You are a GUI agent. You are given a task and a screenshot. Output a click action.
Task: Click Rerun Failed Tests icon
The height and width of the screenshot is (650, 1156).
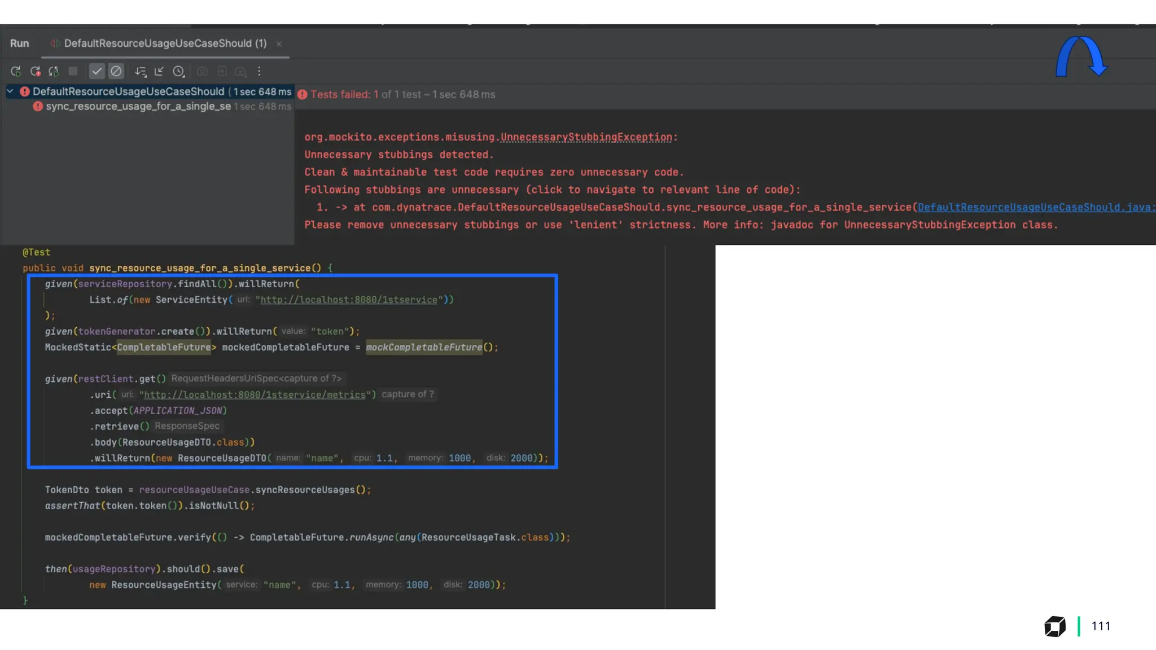pyautogui.click(x=35, y=71)
